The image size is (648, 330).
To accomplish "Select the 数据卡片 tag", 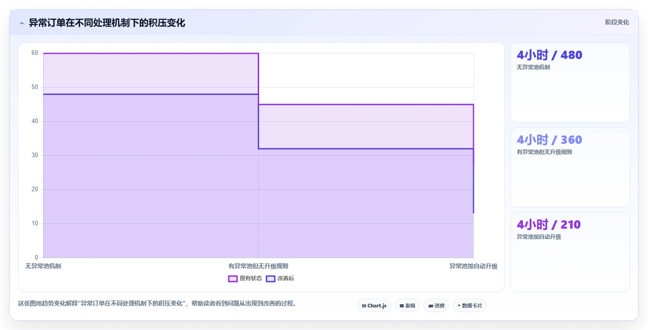I will (470, 306).
